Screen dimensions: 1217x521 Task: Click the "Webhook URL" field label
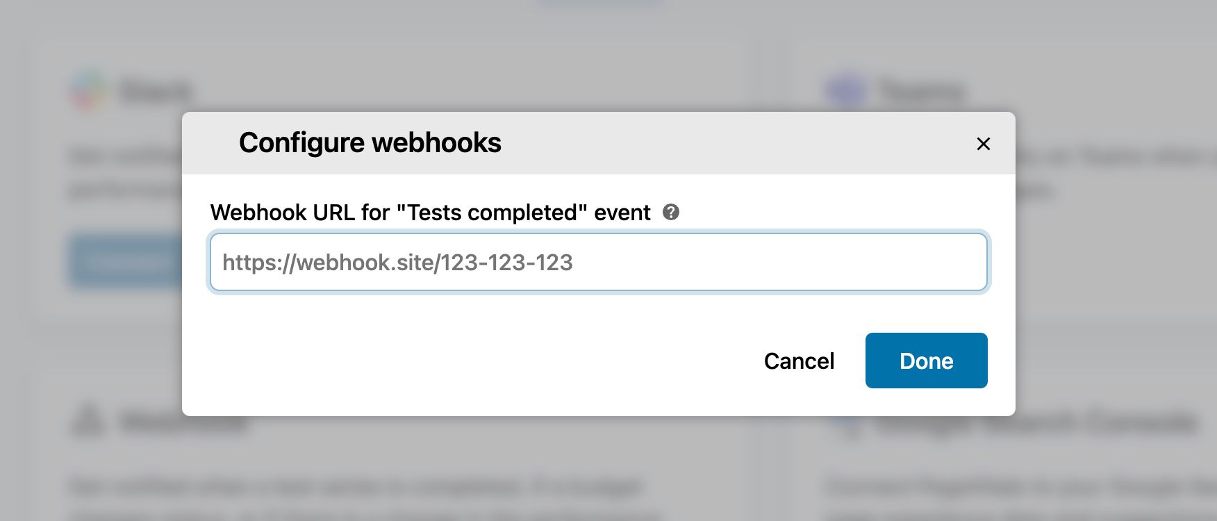coord(431,213)
